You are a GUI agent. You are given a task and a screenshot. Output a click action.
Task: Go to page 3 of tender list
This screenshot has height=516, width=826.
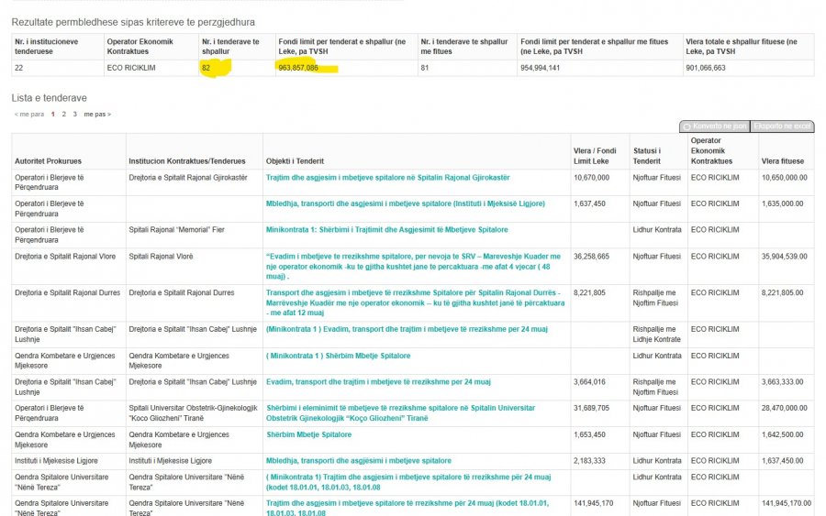coord(75,115)
